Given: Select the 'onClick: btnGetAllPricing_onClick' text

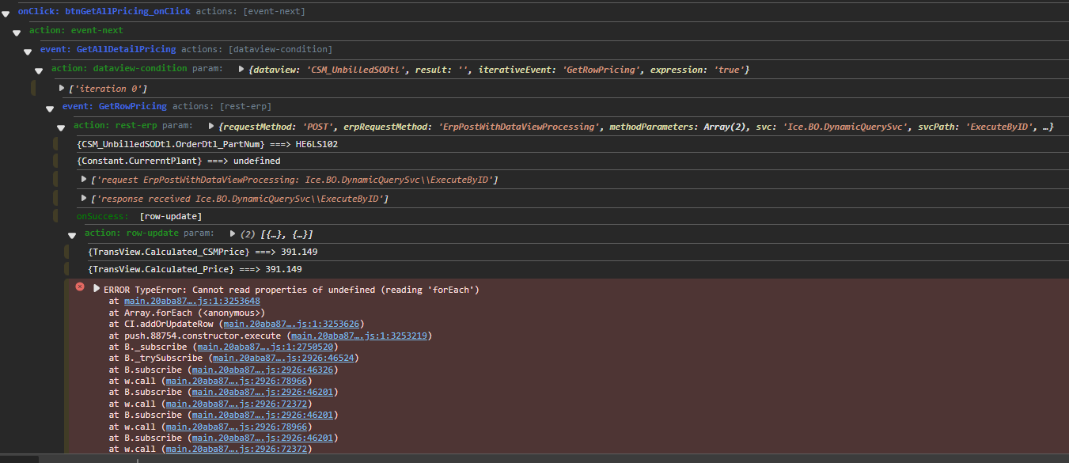Looking at the screenshot, I should click(104, 11).
